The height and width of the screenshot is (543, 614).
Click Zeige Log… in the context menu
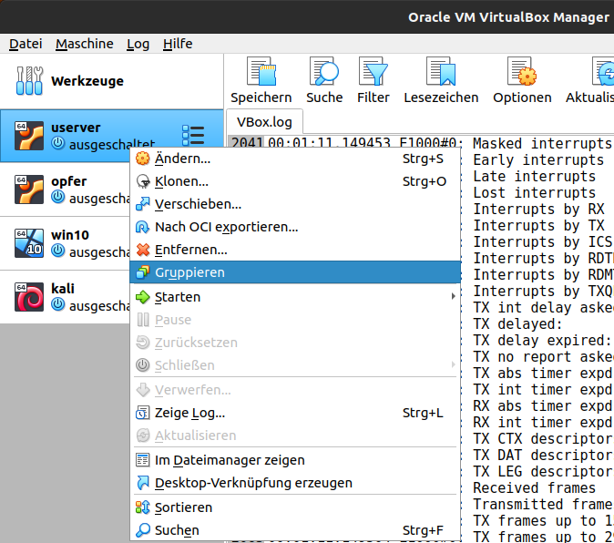pos(295,413)
